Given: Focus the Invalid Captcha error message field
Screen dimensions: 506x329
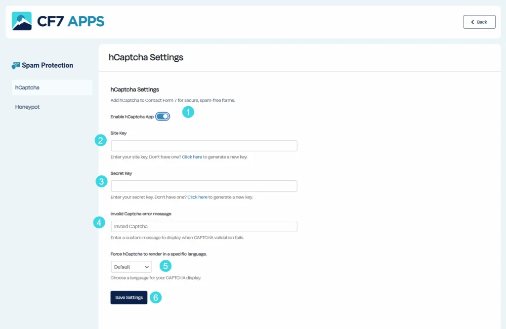Looking at the screenshot, I should (204, 226).
